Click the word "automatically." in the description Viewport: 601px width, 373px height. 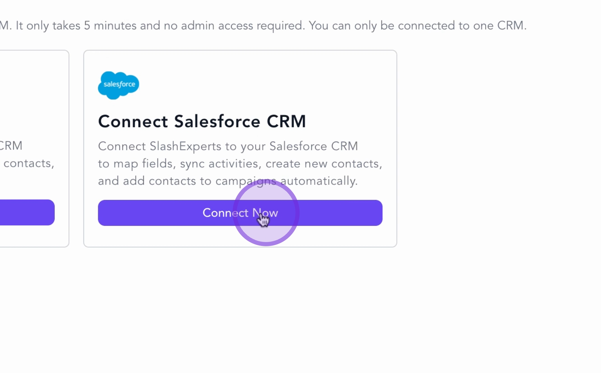319,181
